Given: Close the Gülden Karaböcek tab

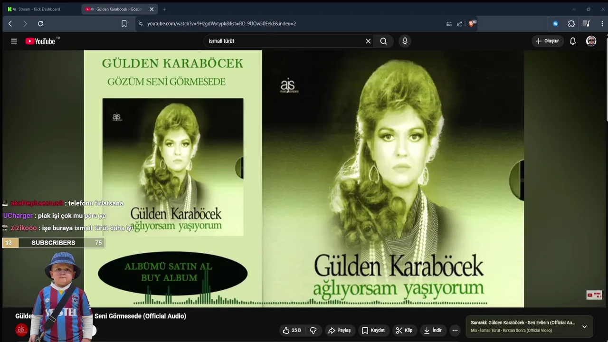Looking at the screenshot, I should point(152,9).
